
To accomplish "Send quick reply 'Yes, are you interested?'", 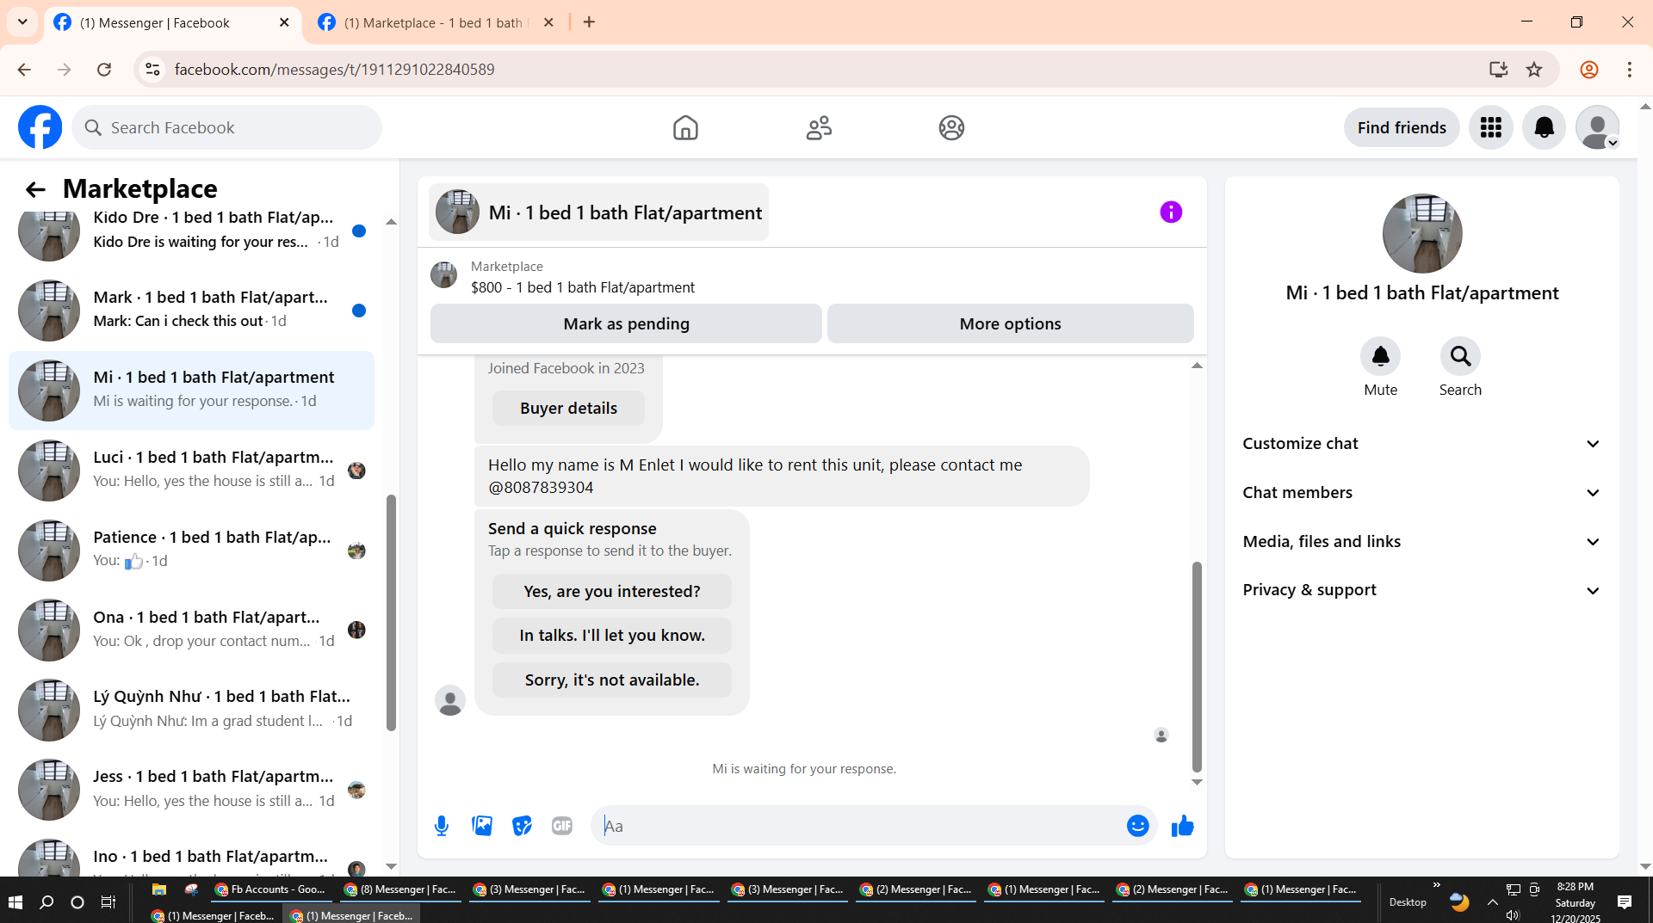I will [612, 591].
